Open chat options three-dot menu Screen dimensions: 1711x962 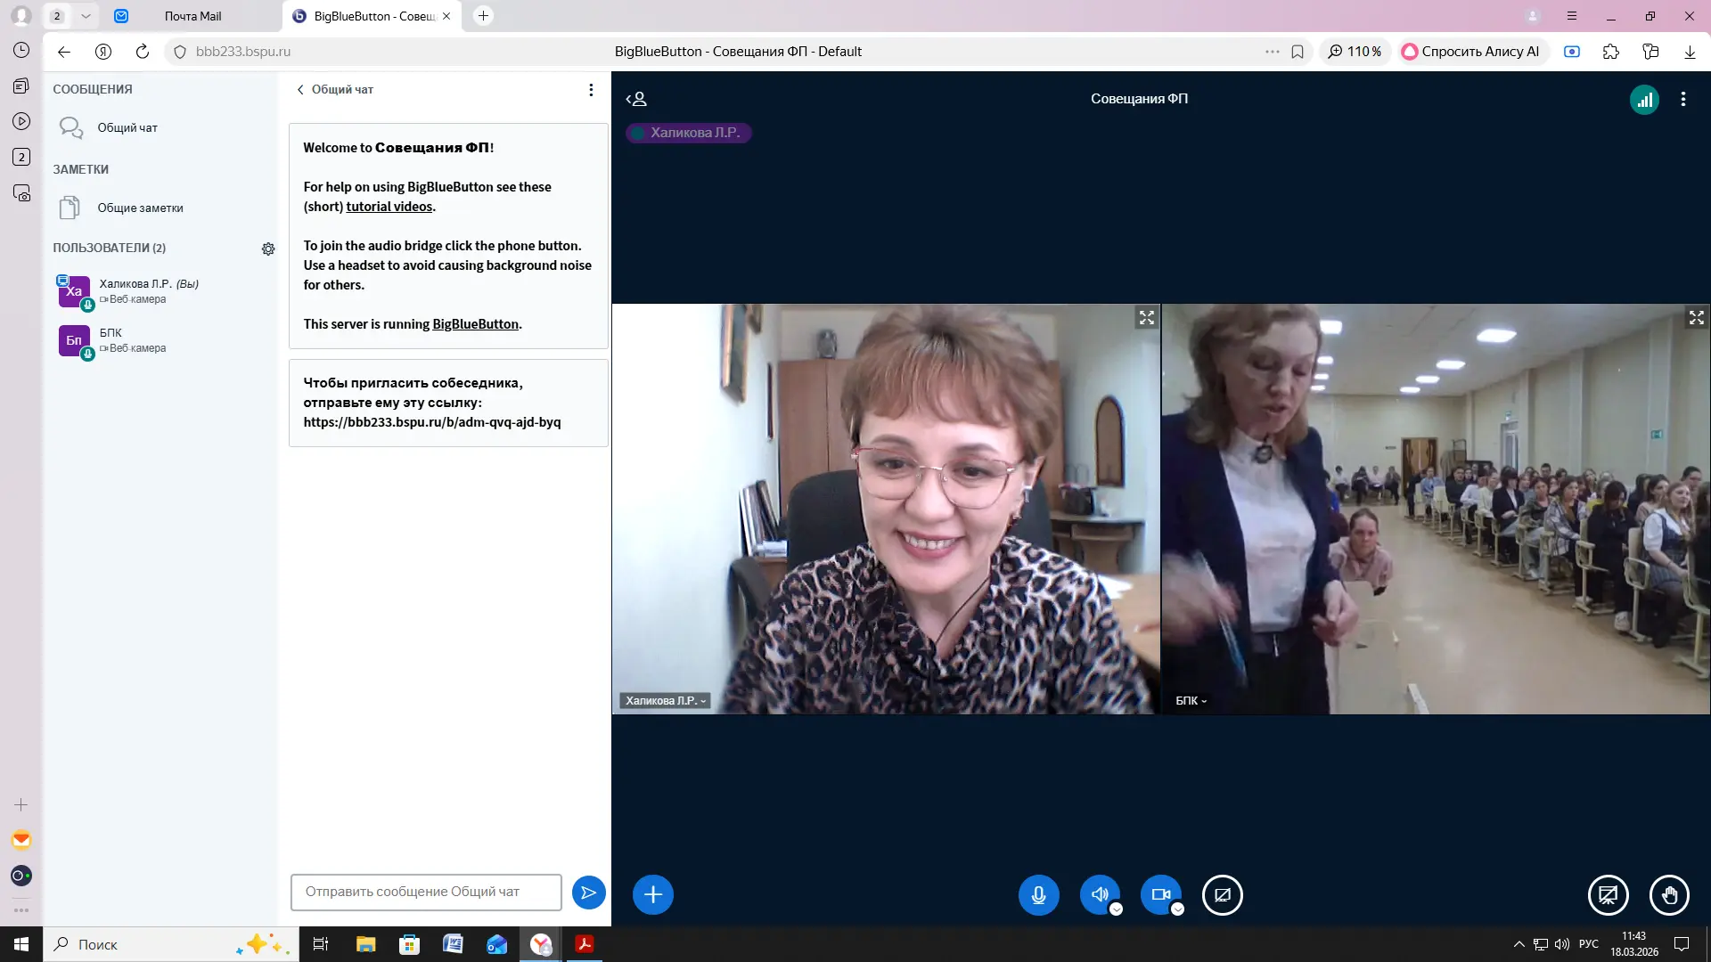[591, 90]
